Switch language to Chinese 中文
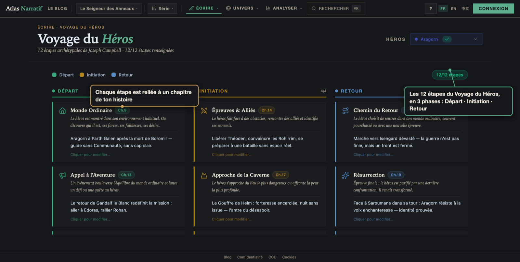This screenshot has height=262, width=520. point(465,8)
